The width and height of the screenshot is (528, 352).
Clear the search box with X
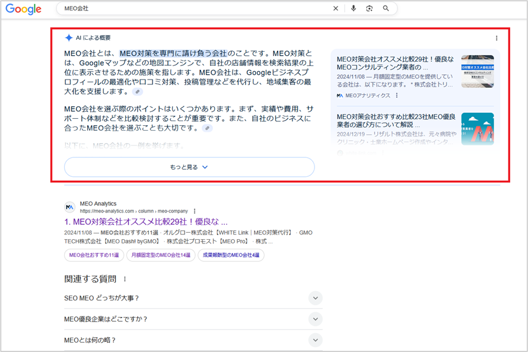click(336, 8)
